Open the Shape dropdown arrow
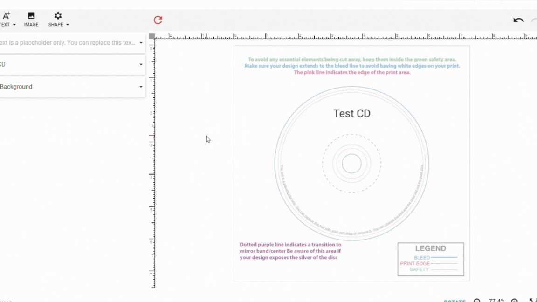This screenshot has width=537, height=302. coord(68,25)
